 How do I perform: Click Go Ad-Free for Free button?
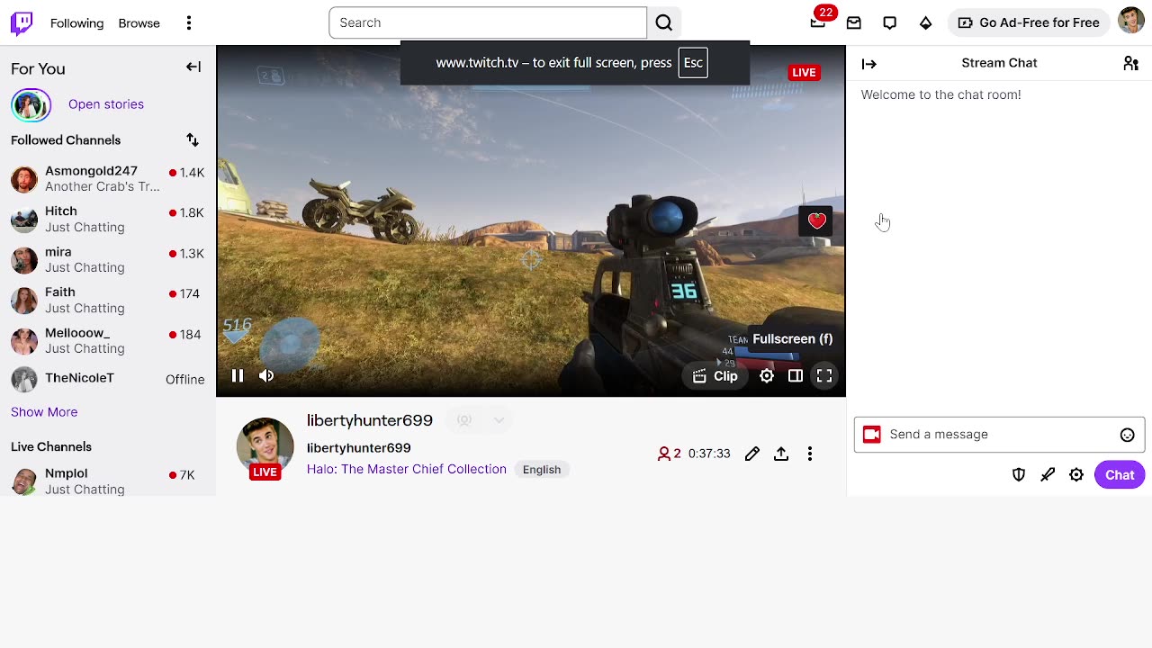pyautogui.click(x=1029, y=22)
